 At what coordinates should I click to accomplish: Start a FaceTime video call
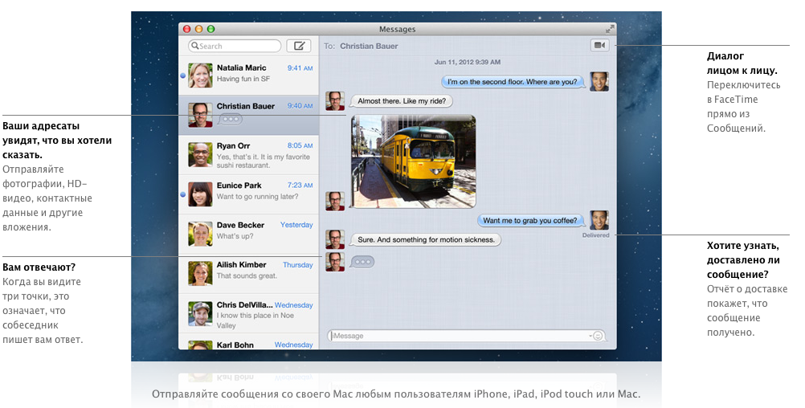coord(599,45)
